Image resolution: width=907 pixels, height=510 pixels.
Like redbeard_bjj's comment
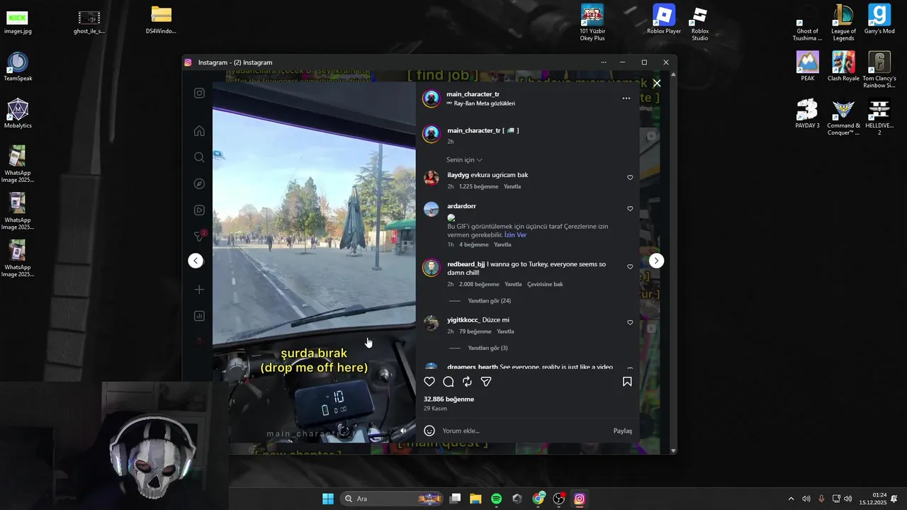point(630,267)
